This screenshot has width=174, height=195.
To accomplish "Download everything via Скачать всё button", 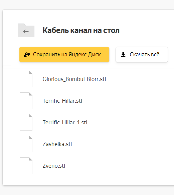I will [x=142, y=54].
